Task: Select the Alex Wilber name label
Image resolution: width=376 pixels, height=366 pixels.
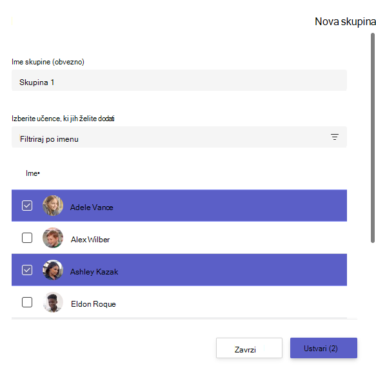Action: click(90, 240)
